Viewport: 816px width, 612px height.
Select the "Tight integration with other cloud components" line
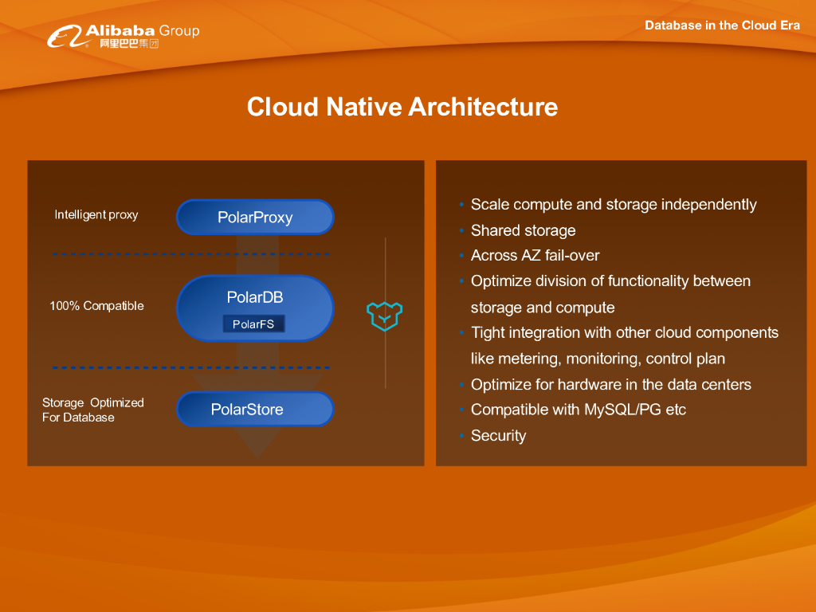624,333
